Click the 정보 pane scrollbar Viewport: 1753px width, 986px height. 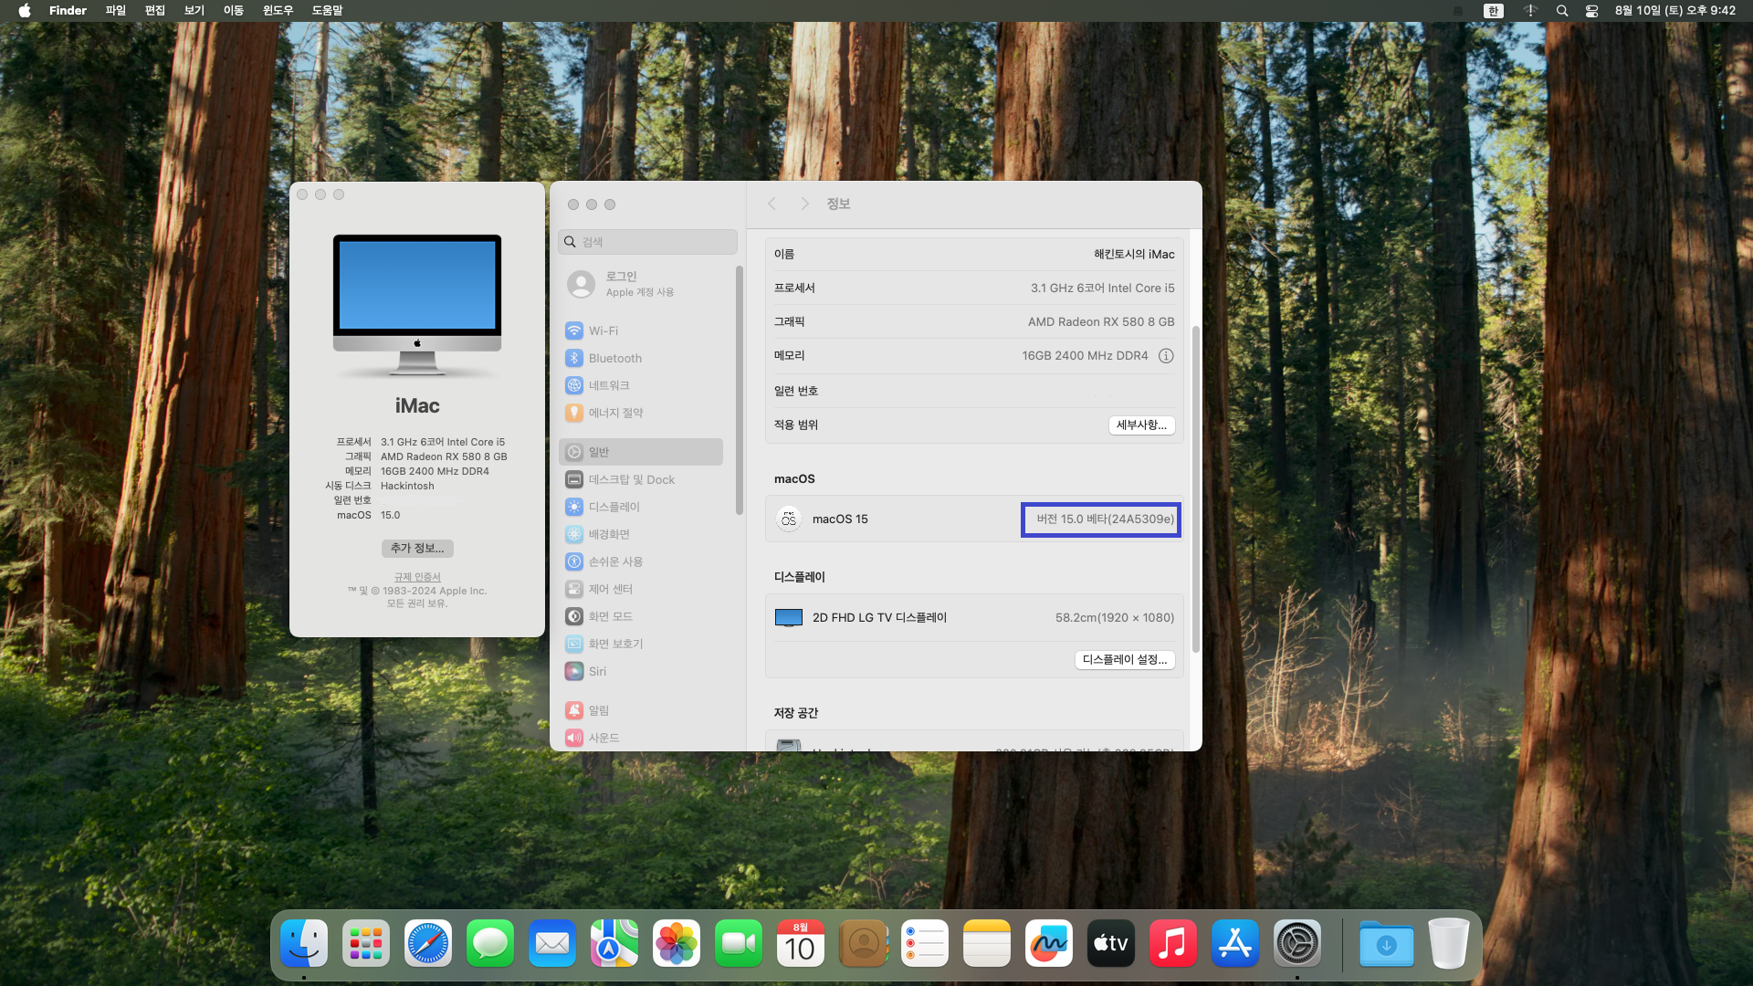(1196, 488)
